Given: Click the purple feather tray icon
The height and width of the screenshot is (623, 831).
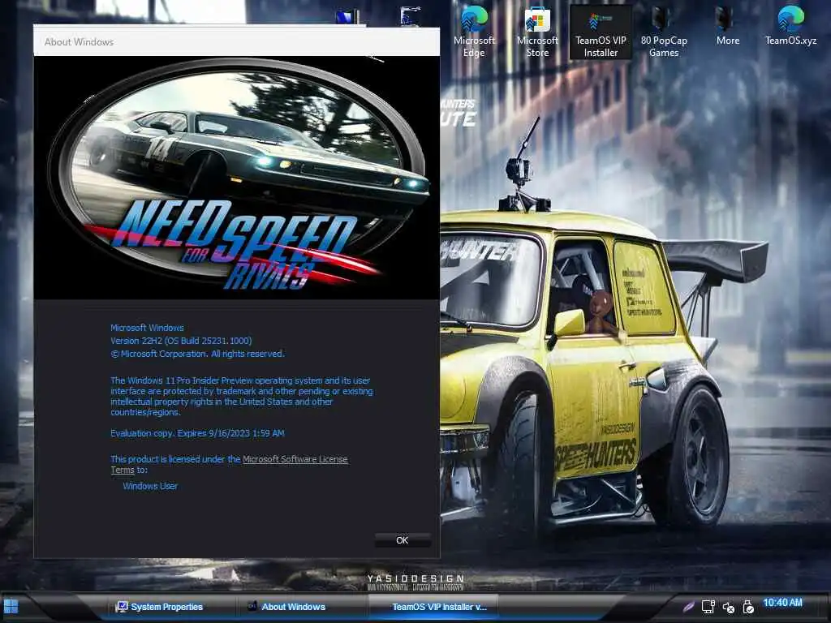Looking at the screenshot, I should point(688,607).
